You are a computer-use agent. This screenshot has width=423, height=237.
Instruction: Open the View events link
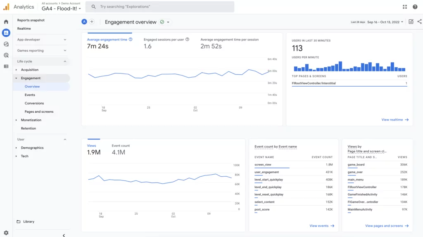322,226
